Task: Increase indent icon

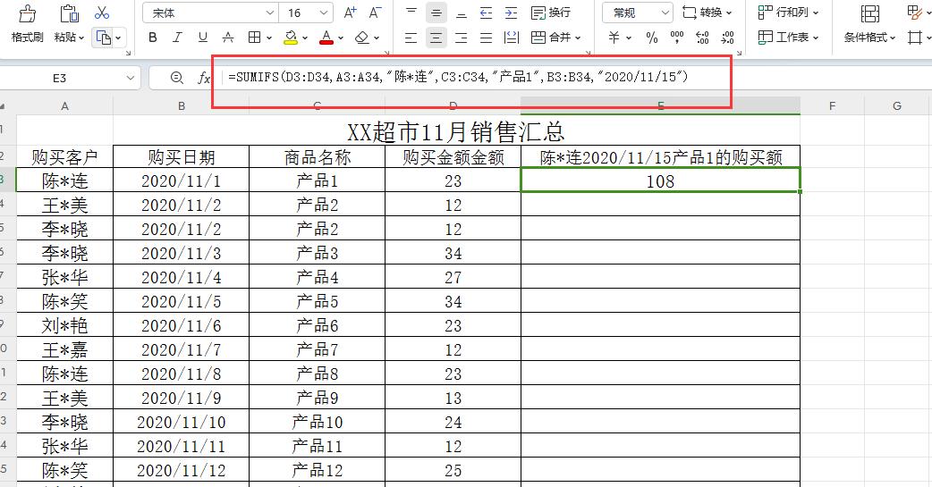Action: coord(512,13)
